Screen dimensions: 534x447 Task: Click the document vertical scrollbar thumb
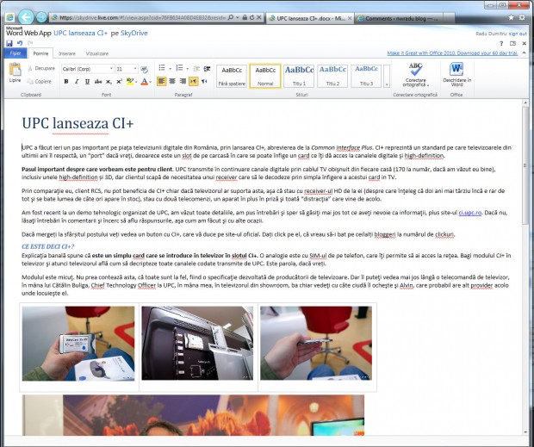[525, 165]
